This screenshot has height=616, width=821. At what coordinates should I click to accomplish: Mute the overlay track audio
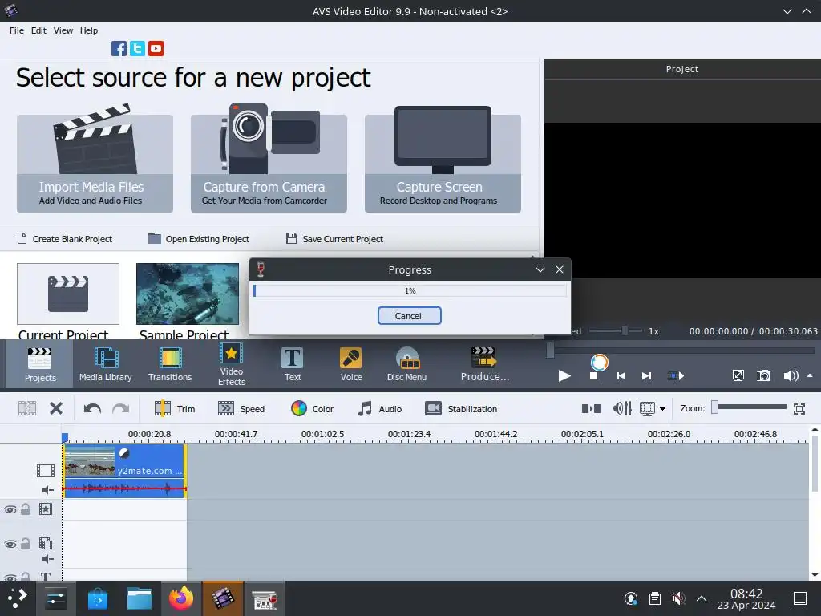pyautogui.click(x=47, y=559)
